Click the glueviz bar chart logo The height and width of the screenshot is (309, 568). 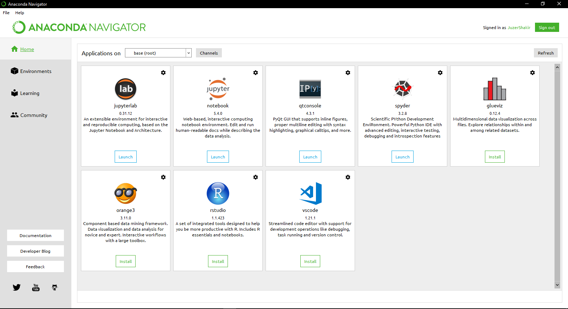(x=495, y=89)
